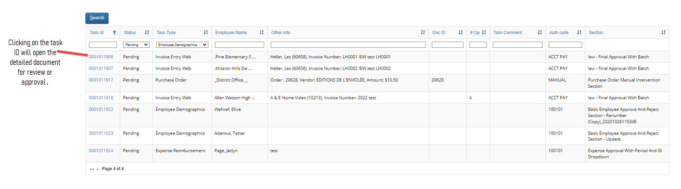Open task 0001011917
The image size is (681, 189).
click(101, 80)
